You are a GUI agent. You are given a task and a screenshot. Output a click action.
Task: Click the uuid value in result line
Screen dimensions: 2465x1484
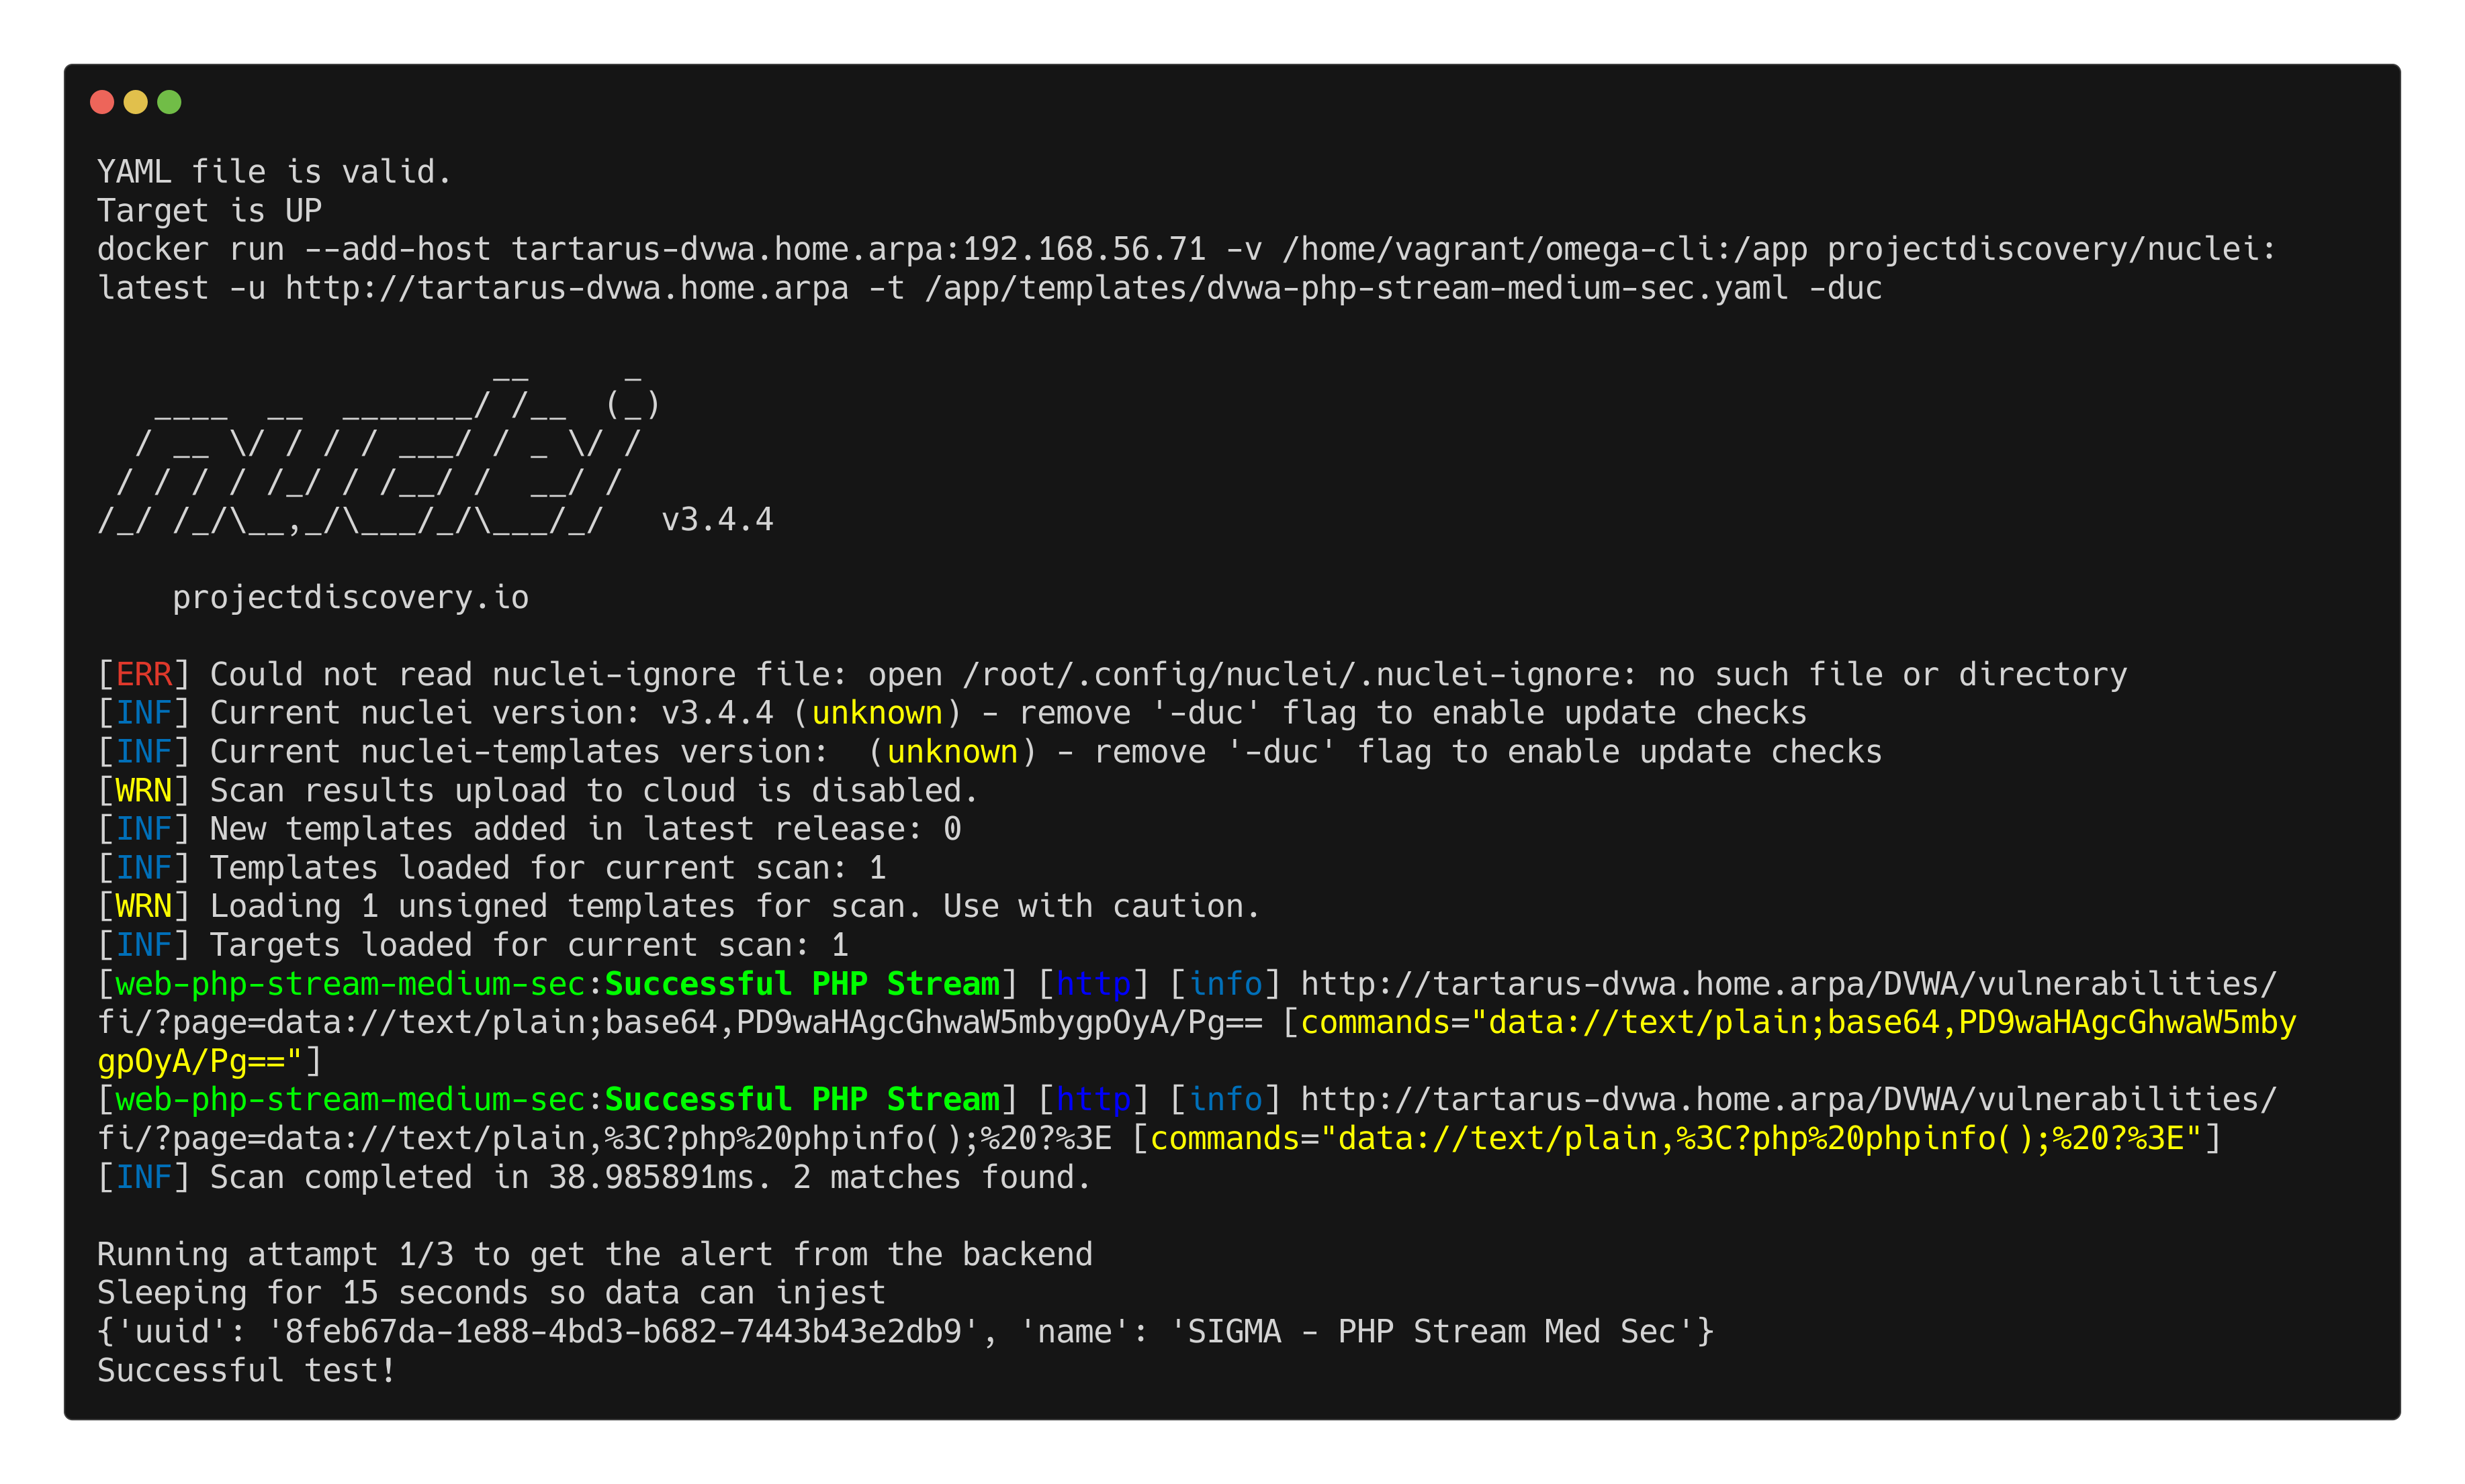tap(622, 1332)
